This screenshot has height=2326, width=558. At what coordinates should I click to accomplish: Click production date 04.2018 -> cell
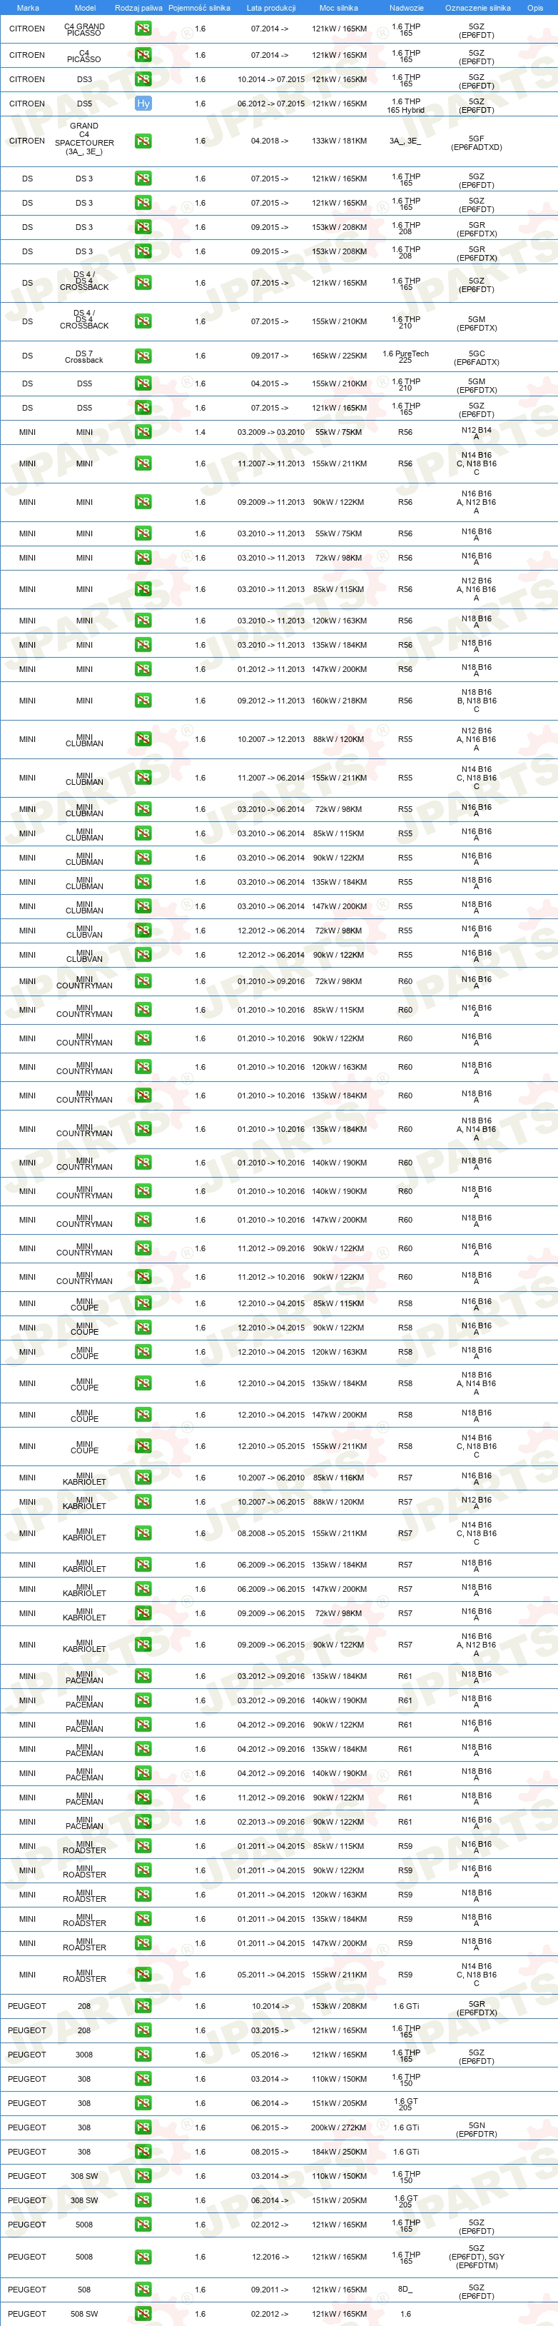point(270,142)
